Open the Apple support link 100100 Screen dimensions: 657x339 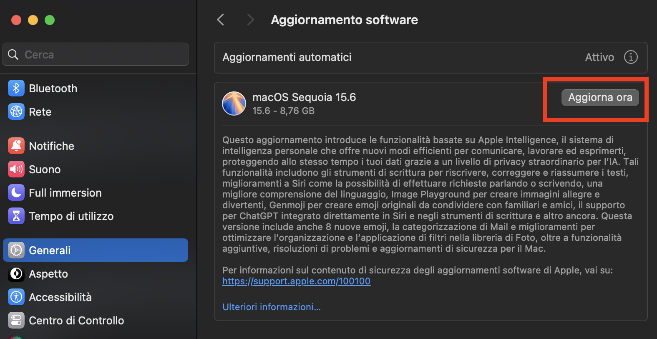(x=296, y=281)
